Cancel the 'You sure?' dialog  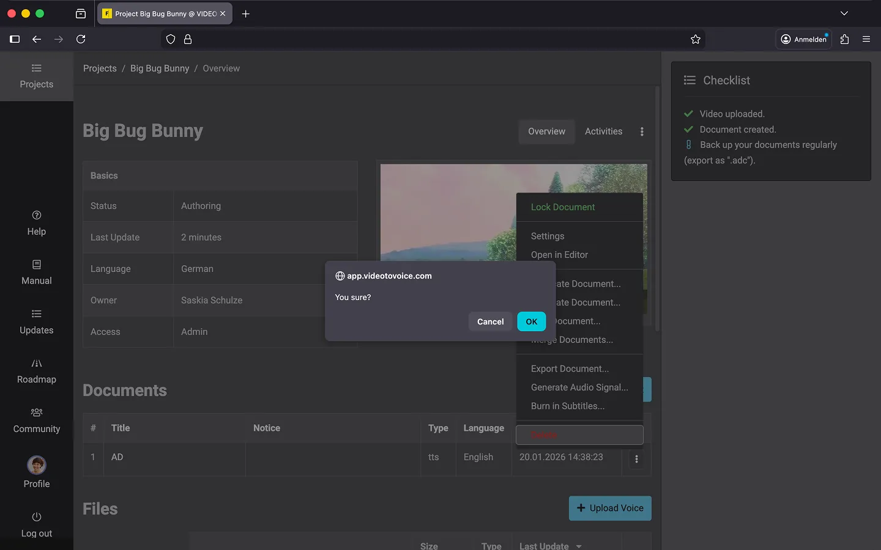pyautogui.click(x=490, y=321)
